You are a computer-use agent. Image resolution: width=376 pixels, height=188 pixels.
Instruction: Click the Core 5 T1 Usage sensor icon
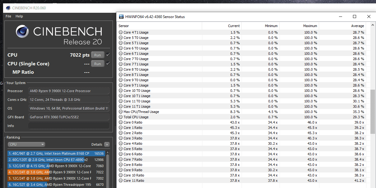(x=121, y=43)
